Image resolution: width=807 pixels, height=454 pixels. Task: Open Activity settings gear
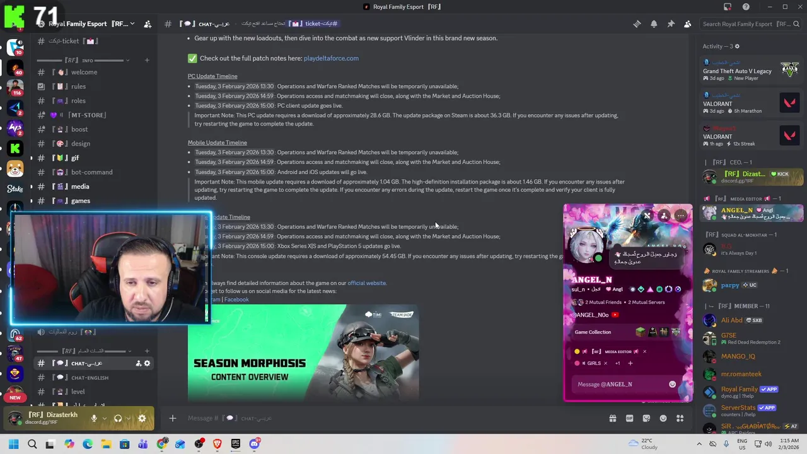(x=737, y=46)
